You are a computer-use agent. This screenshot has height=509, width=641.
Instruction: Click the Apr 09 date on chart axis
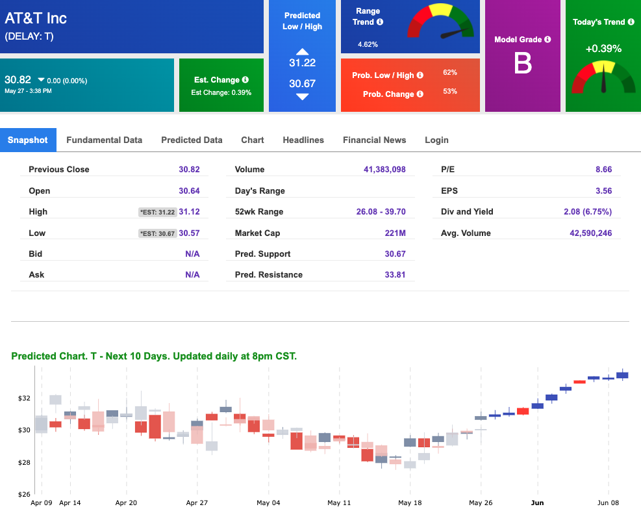(x=42, y=502)
